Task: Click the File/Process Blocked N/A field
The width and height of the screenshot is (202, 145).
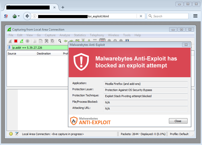Action: (146, 102)
